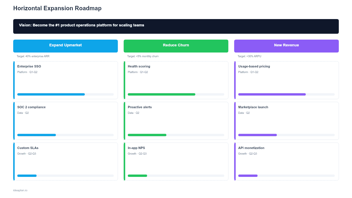Select the Expand Upmarket column header
The height and width of the screenshot is (198, 352).
pyautogui.click(x=65, y=46)
